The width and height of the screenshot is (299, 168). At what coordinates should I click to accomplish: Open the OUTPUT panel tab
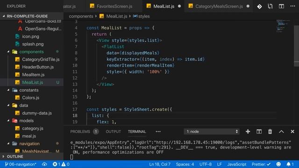[x=113, y=132]
